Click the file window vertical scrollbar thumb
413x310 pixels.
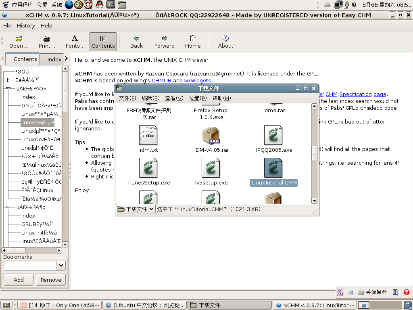pos(314,153)
